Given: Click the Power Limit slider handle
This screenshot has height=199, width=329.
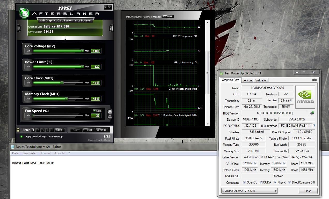Looking at the screenshot, I should tap(83, 67).
